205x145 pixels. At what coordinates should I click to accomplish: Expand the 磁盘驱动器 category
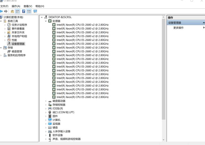pyautogui.click(x=46, y=101)
